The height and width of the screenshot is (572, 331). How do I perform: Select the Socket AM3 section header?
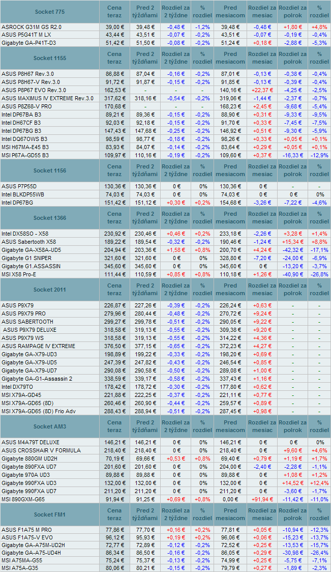[x=50, y=426]
